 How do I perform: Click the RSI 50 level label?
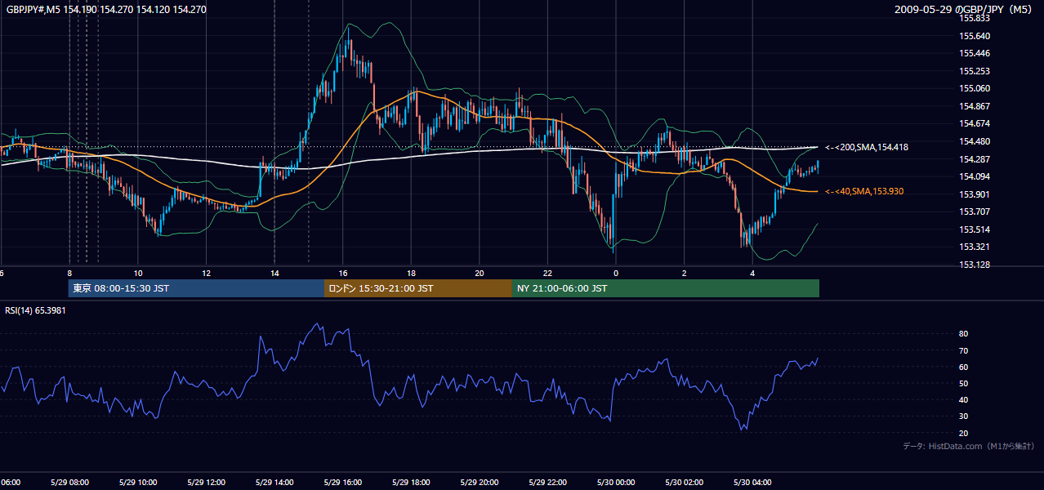click(x=964, y=383)
